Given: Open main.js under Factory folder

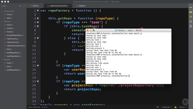Looking at the screenshot, I should [x=10, y=25].
